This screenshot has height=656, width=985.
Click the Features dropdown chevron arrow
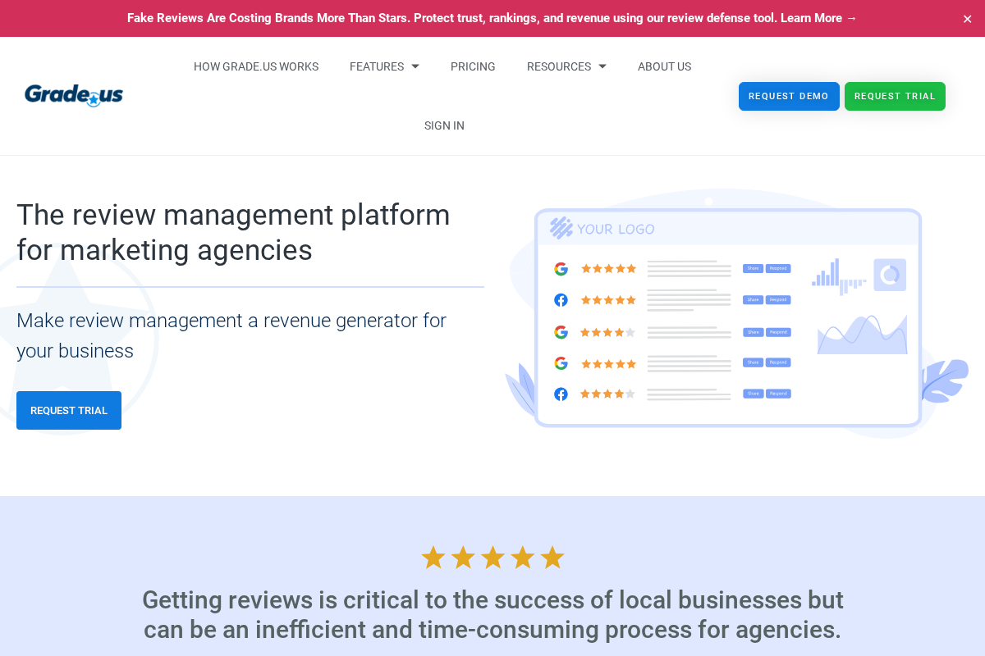click(x=415, y=66)
